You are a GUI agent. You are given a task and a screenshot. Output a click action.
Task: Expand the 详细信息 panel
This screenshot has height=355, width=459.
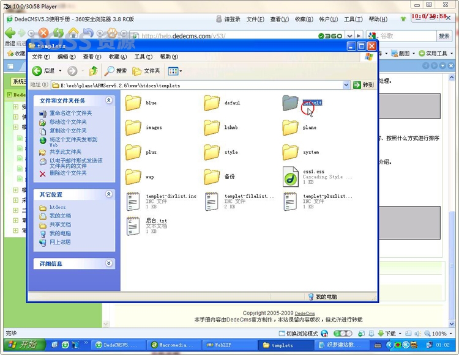[x=109, y=263]
